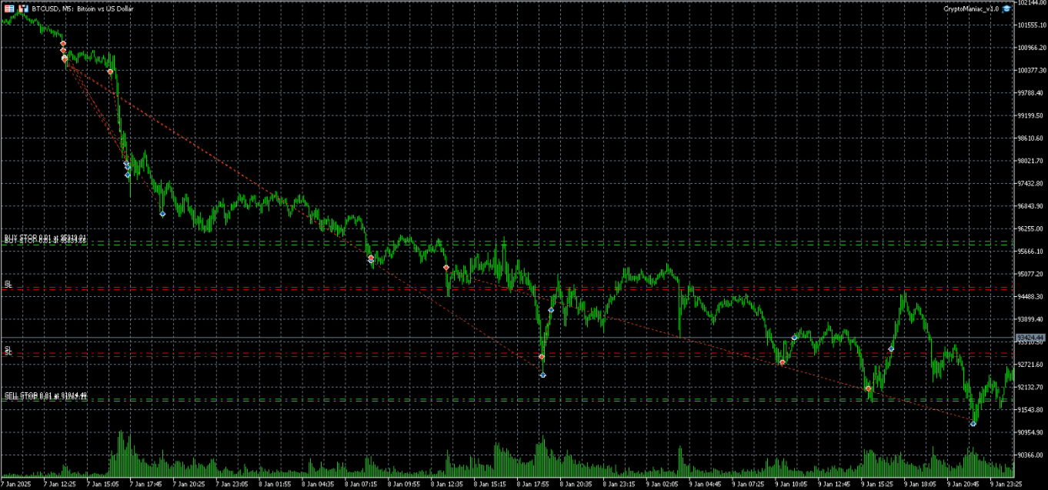Click the 98610.60 price scale label
This screenshot has height=490, width=1048.
click(x=1030, y=138)
